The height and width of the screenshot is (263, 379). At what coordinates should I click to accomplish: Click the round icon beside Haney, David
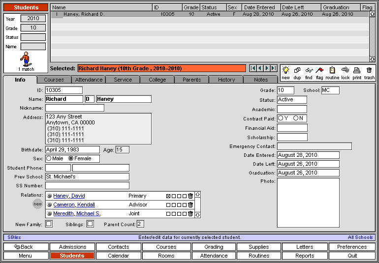49,196
